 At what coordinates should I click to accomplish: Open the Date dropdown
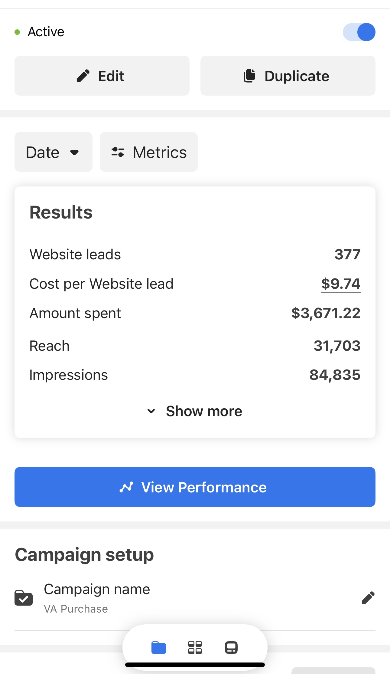coord(54,152)
